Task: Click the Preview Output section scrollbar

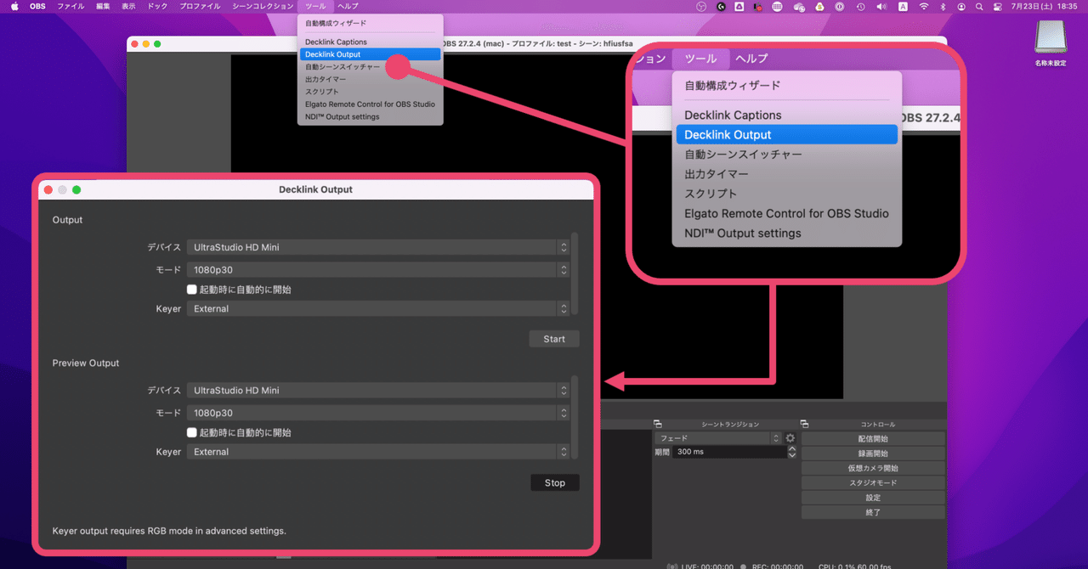Action: [575, 417]
